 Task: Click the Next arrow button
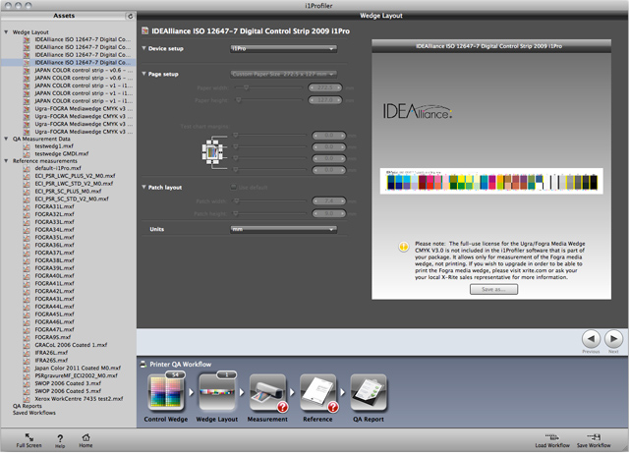point(613,339)
